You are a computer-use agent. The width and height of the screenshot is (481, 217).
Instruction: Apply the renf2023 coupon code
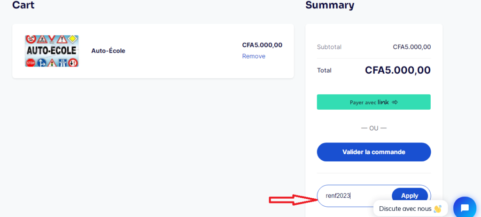click(x=410, y=195)
